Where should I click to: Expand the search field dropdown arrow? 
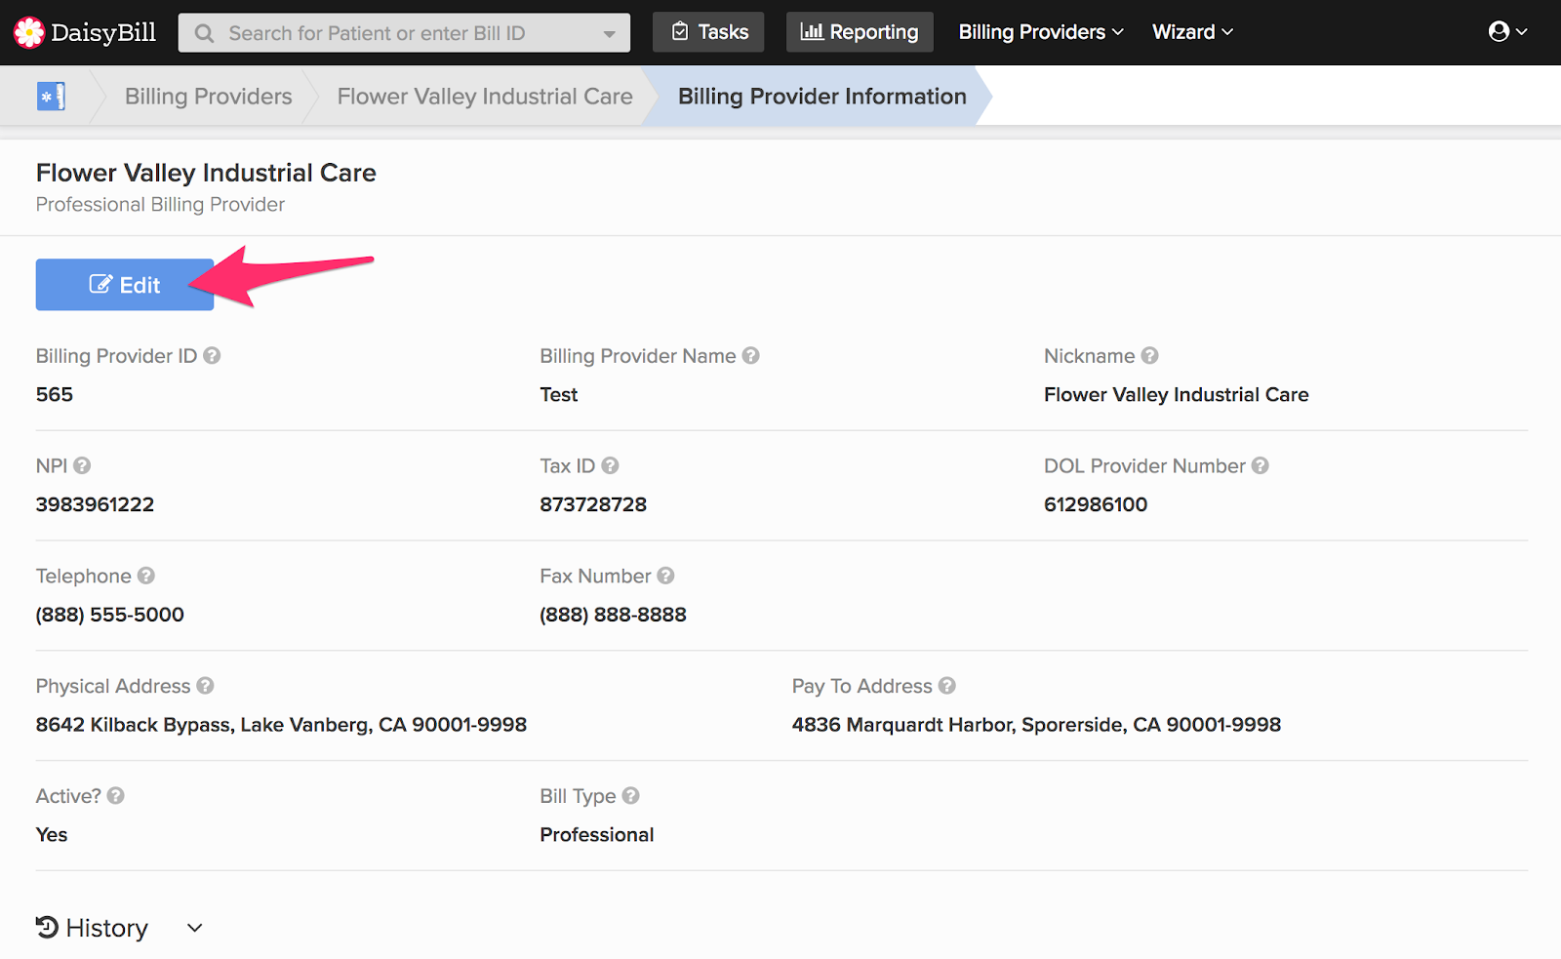[610, 32]
